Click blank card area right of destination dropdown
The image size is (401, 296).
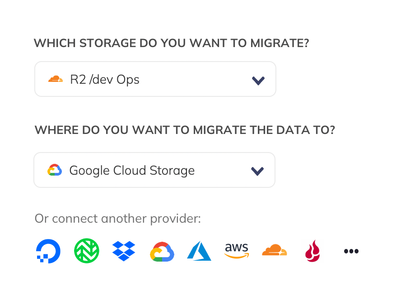(x=334, y=170)
